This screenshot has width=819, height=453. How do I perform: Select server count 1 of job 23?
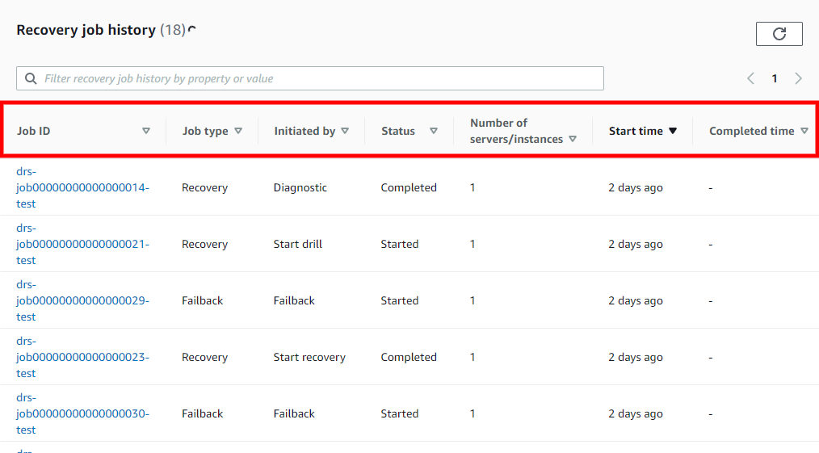pos(472,357)
